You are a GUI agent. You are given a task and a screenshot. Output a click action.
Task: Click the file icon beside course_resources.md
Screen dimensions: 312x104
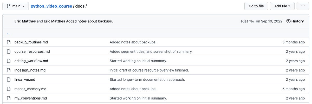pos(9,51)
